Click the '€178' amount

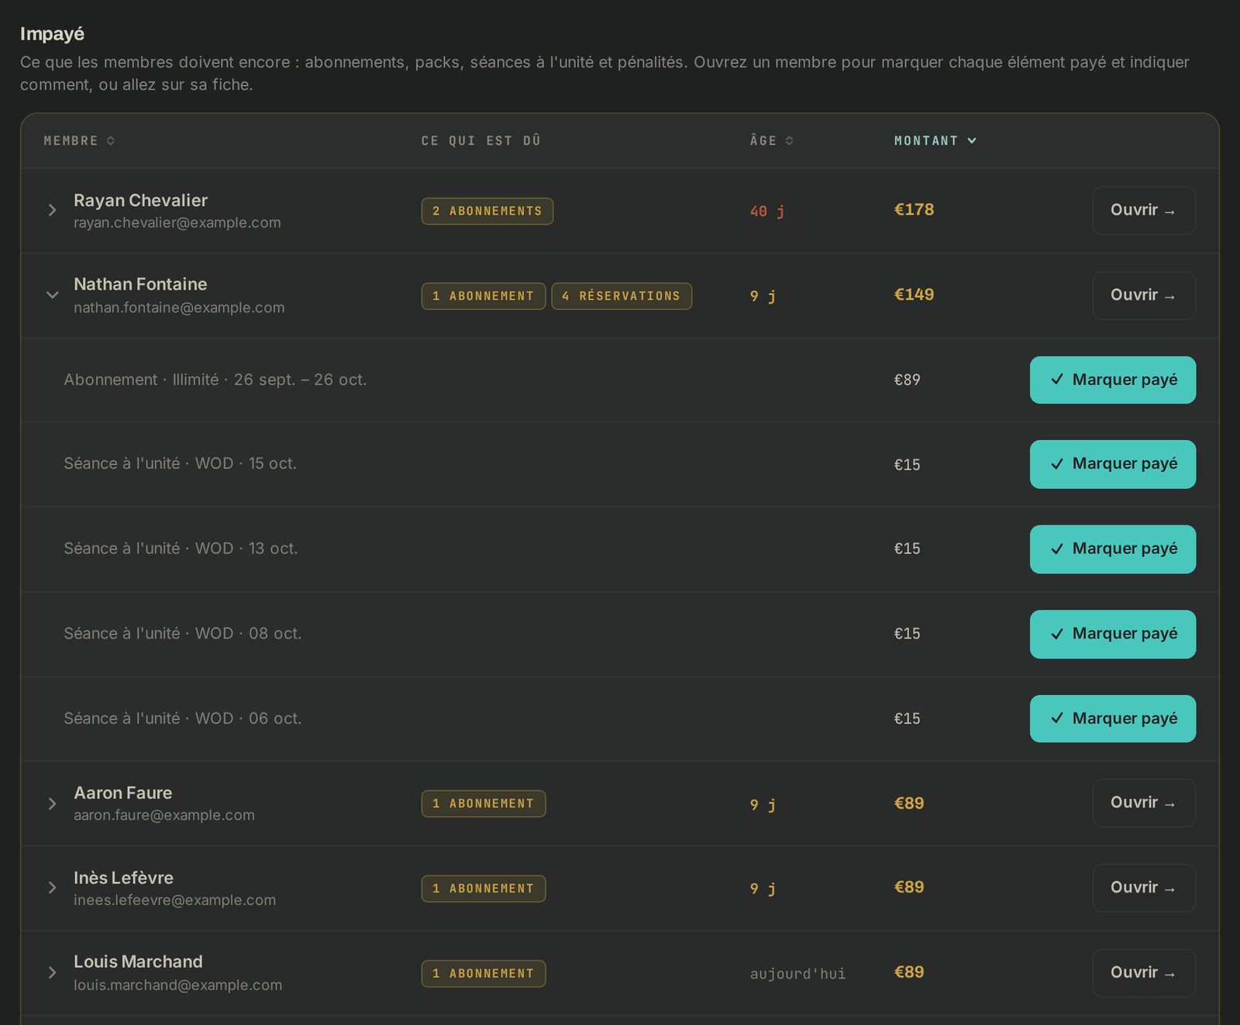[914, 210]
